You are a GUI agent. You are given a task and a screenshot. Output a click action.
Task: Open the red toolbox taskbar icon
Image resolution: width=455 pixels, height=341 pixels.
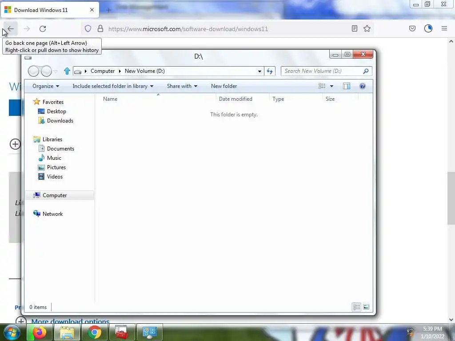click(x=122, y=332)
